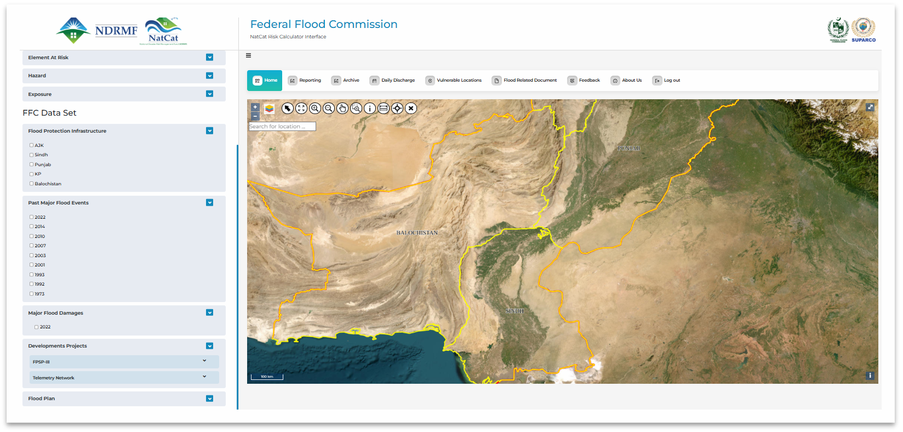Toggle fullscreen map view
Viewport: 903px width, 432px height.
pos(870,107)
